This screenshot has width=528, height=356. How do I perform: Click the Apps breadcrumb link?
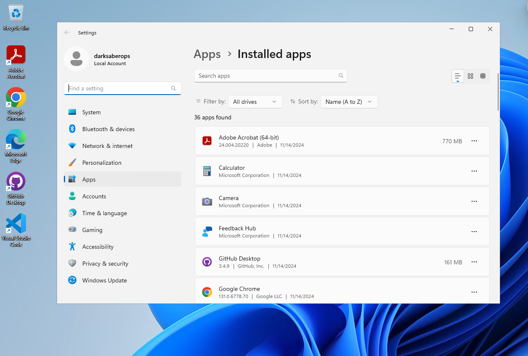pyautogui.click(x=207, y=54)
